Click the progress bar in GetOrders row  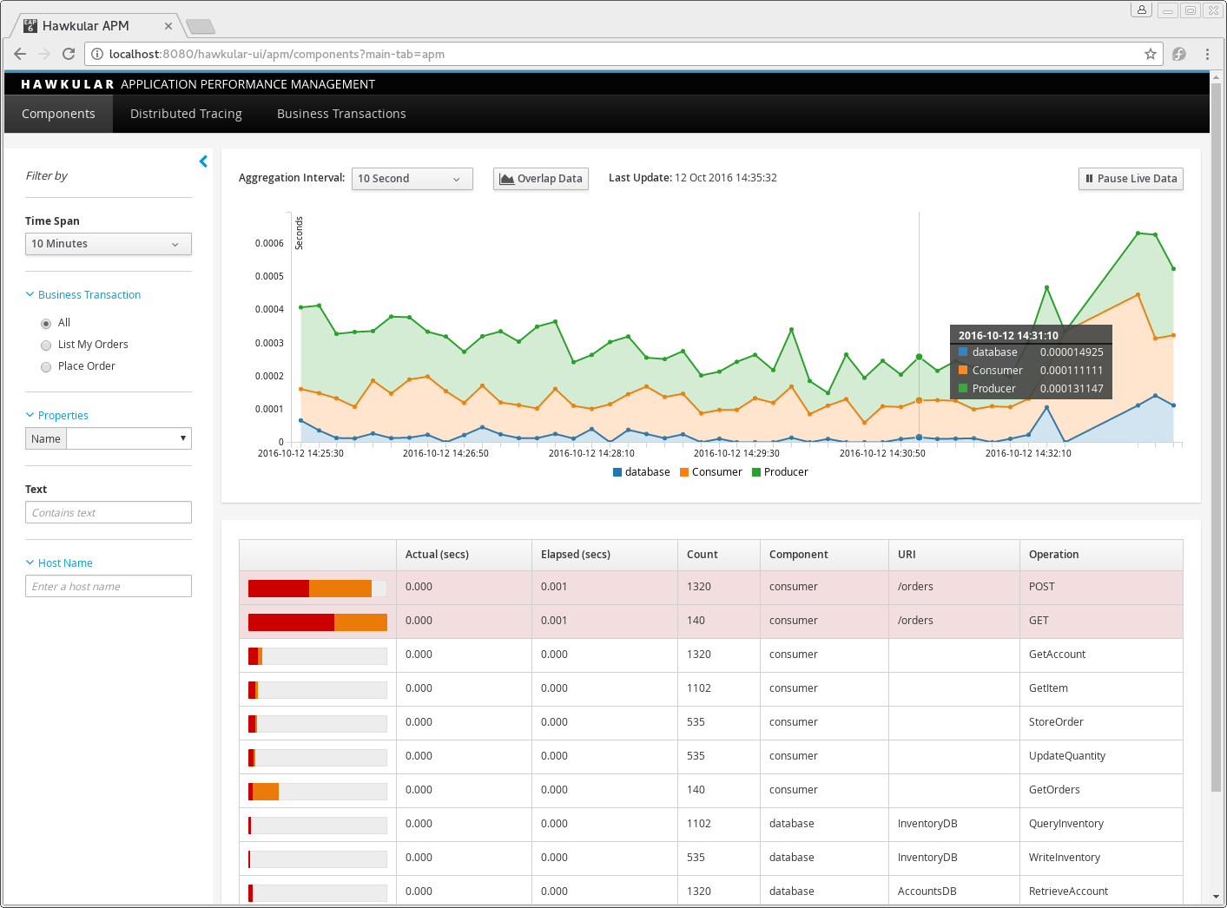tap(318, 792)
